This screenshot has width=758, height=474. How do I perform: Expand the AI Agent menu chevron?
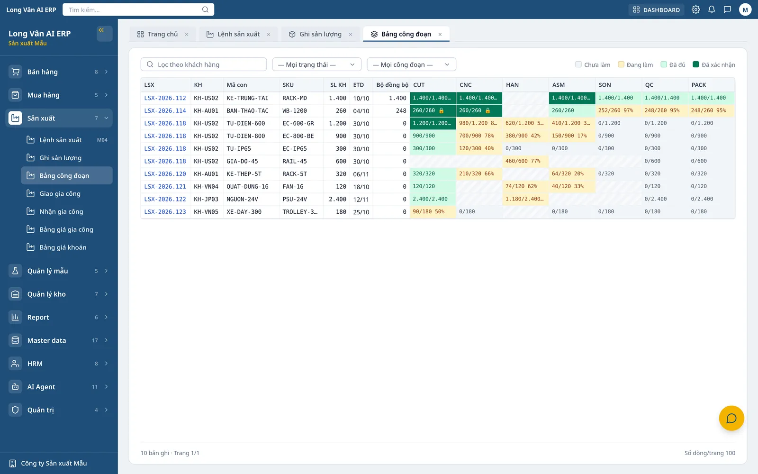[x=106, y=387]
